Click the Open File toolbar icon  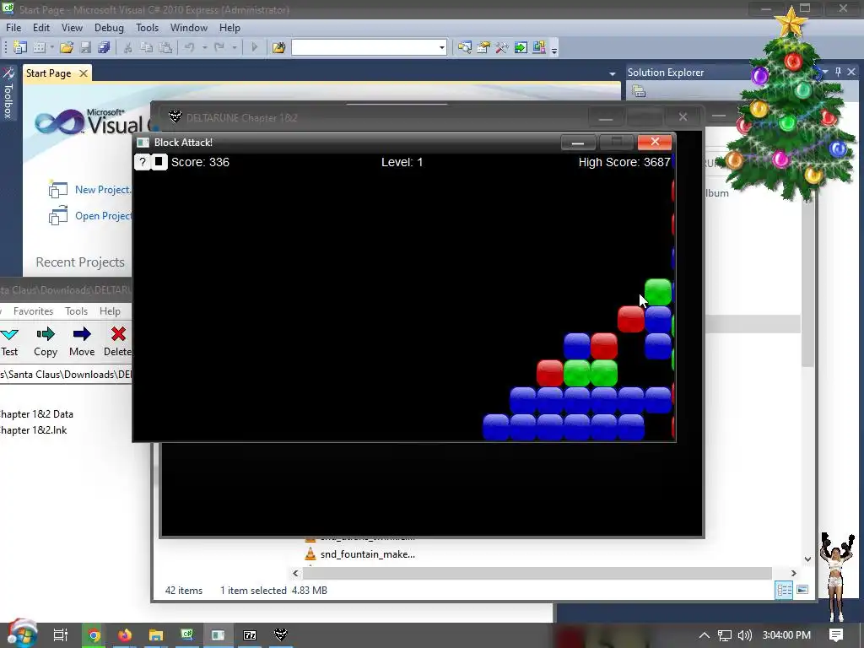click(67, 48)
